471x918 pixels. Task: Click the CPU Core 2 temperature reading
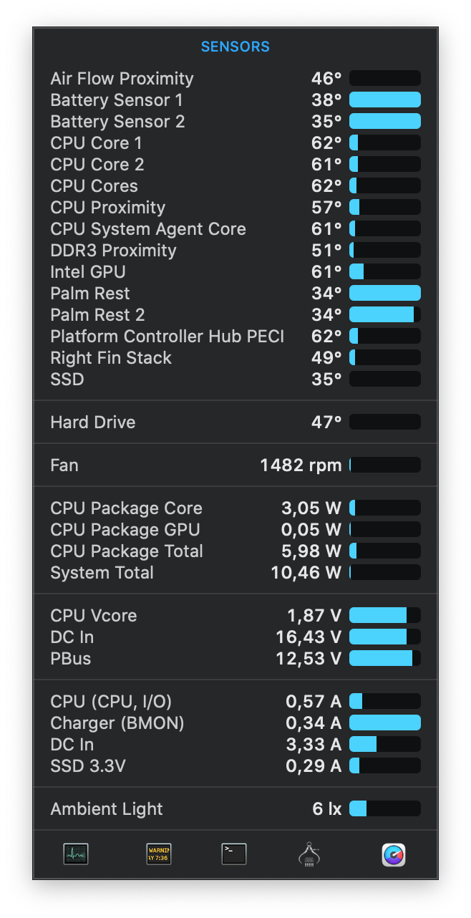pos(326,164)
